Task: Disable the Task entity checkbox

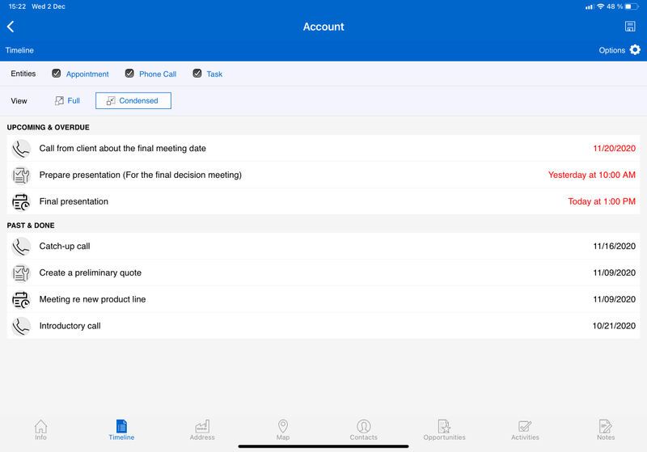Action: coord(197,74)
